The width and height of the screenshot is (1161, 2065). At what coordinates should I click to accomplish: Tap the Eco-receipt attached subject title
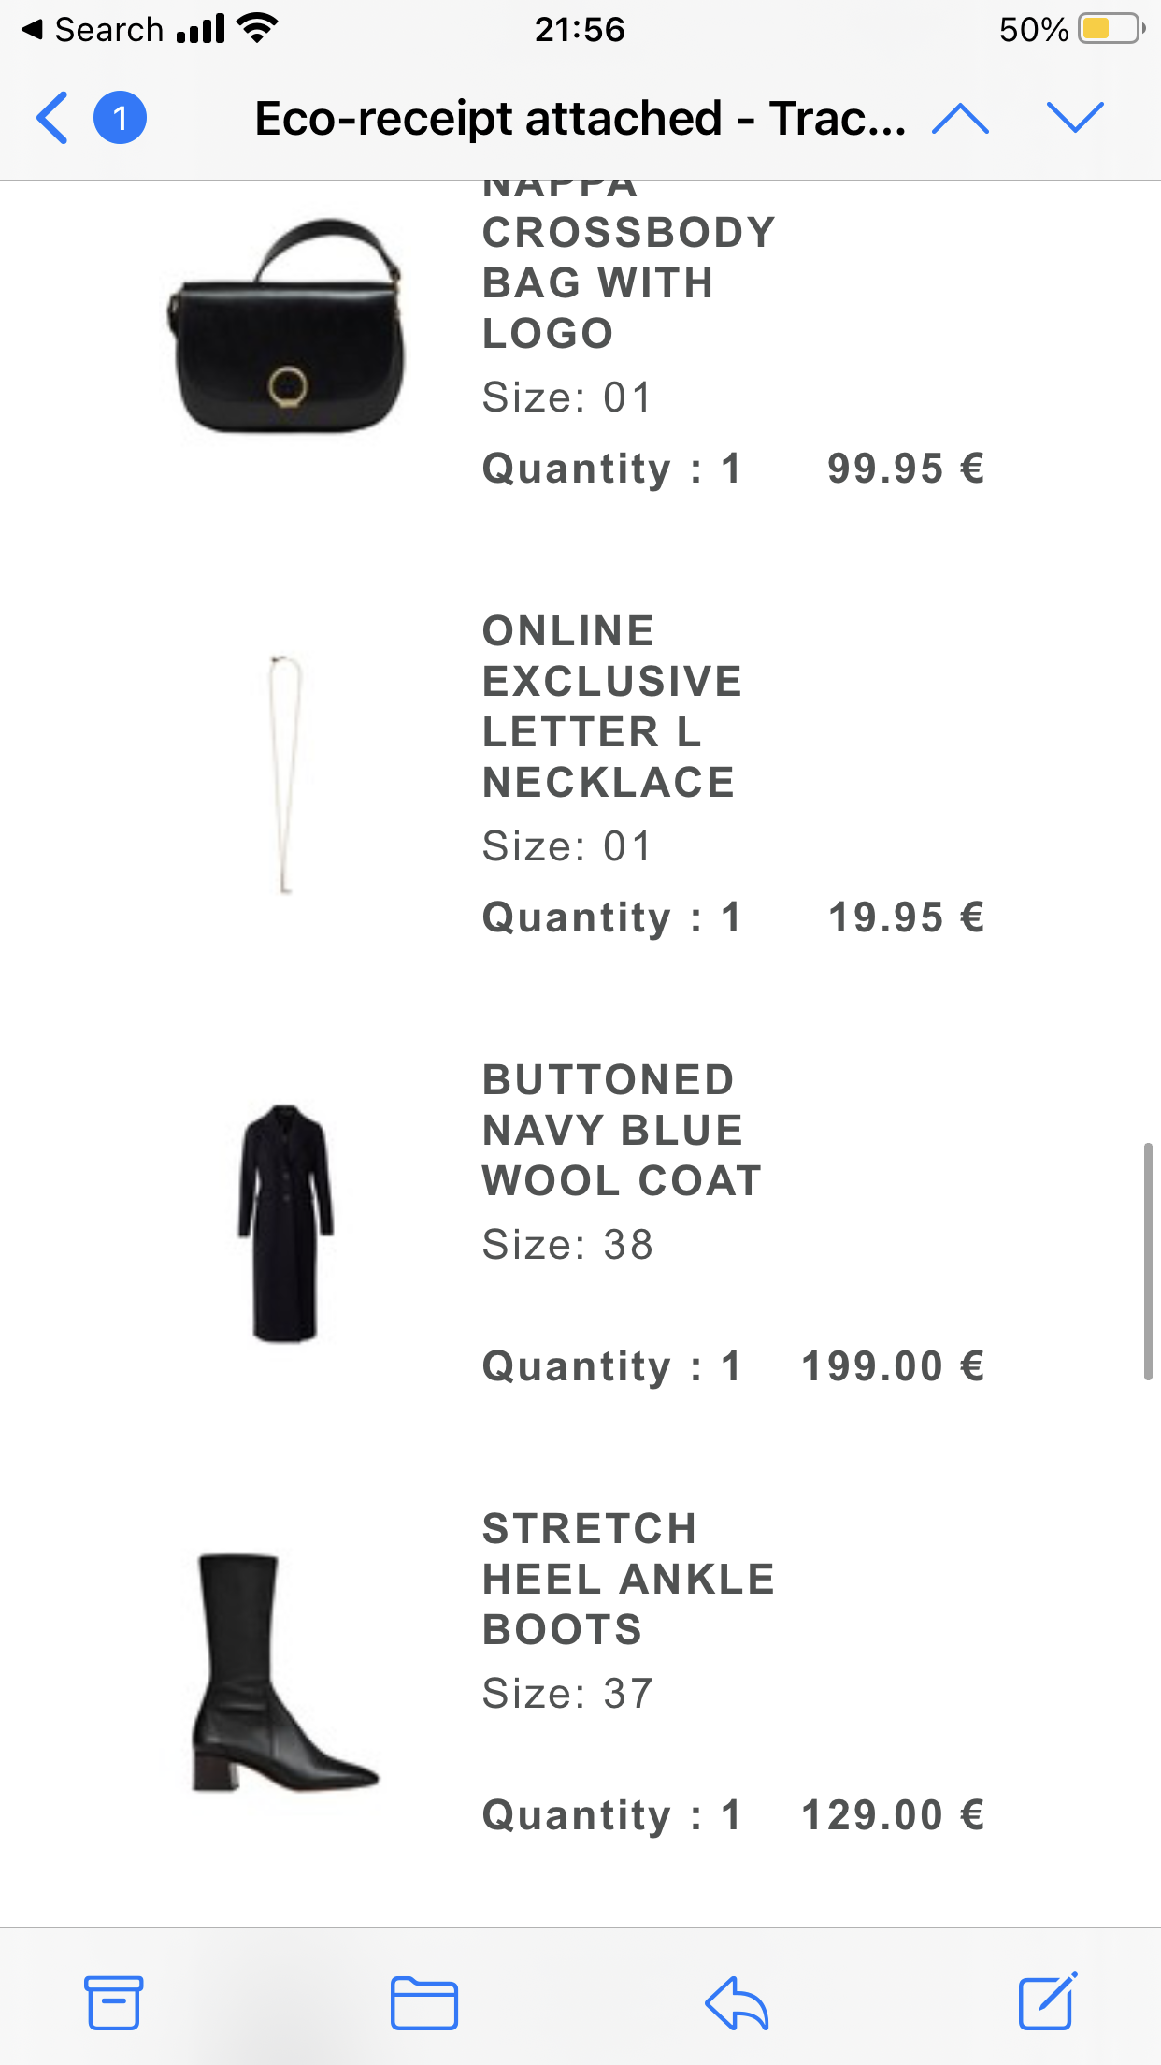click(580, 119)
